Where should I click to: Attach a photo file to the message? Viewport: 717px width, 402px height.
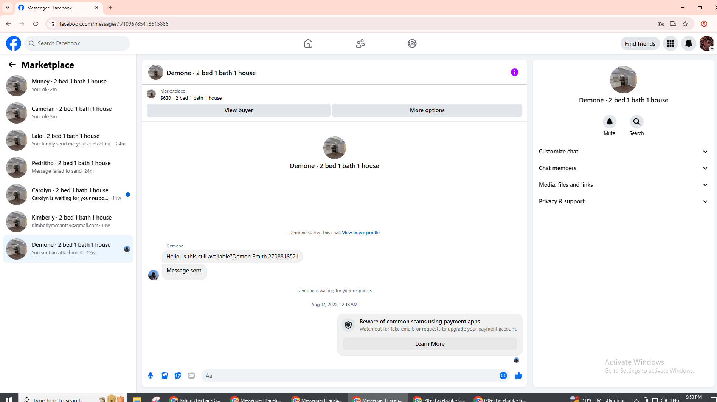tap(164, 376)
